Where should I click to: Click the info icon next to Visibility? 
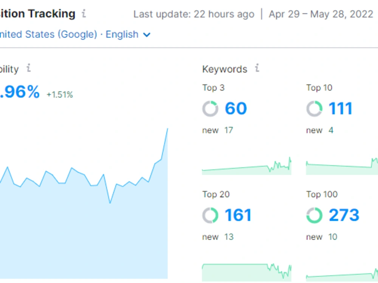(28, 68)
